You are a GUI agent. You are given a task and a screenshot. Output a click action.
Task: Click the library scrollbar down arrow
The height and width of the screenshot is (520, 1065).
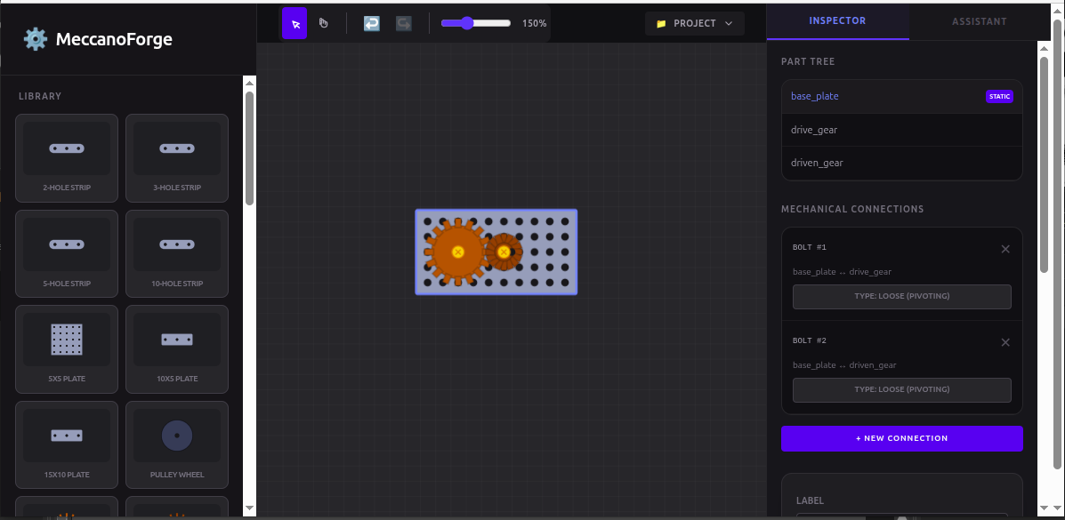click(x=249, y=507)
